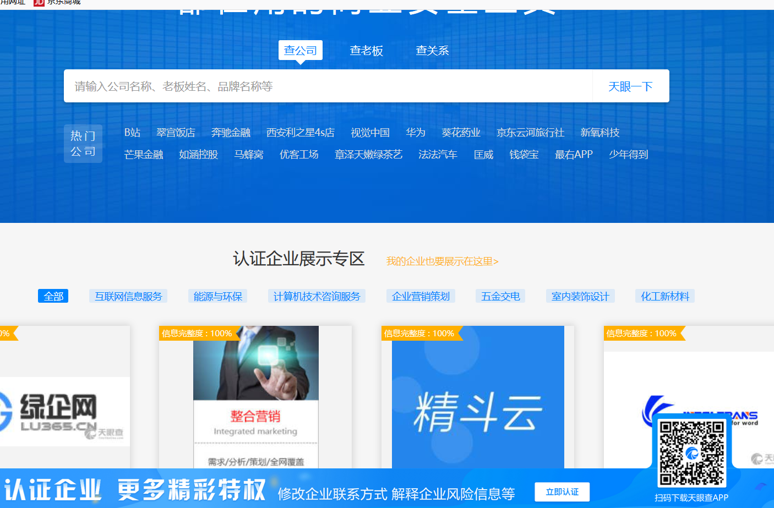Open hot company 如涵控股
Image resolution: width=774 pixels, height=508 pixels.
(199, 155)
